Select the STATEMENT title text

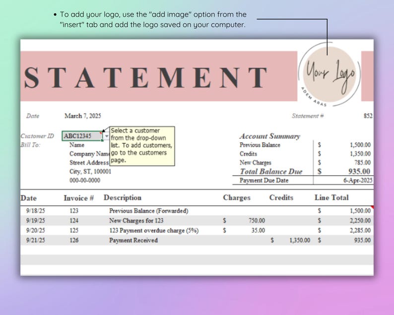(146, 77)
